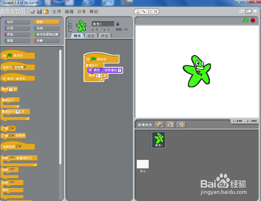Open the 空格键 key dropdown in palette
Viewport: 261px width, 201px height.
tap(20, 67)
